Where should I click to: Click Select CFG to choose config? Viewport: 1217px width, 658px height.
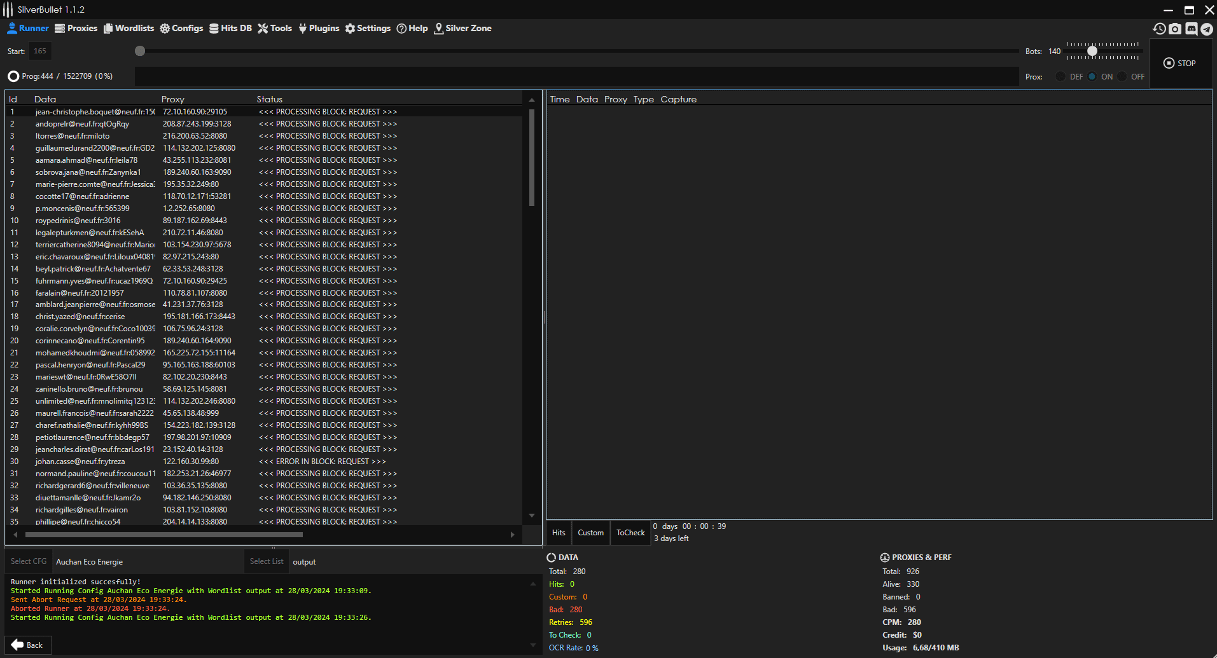(x=29, y=561)
